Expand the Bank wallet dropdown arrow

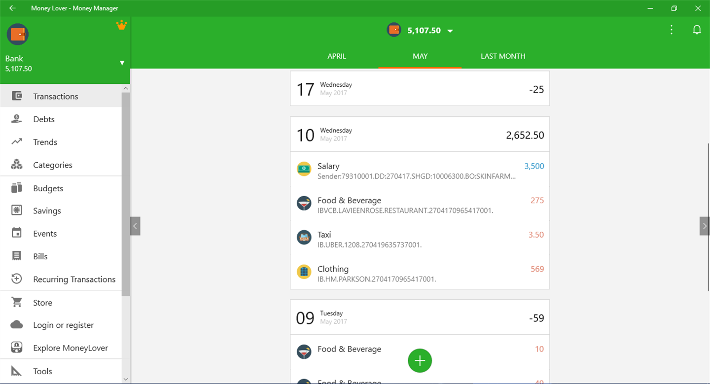pyautogui.click(x=122, y=63)
